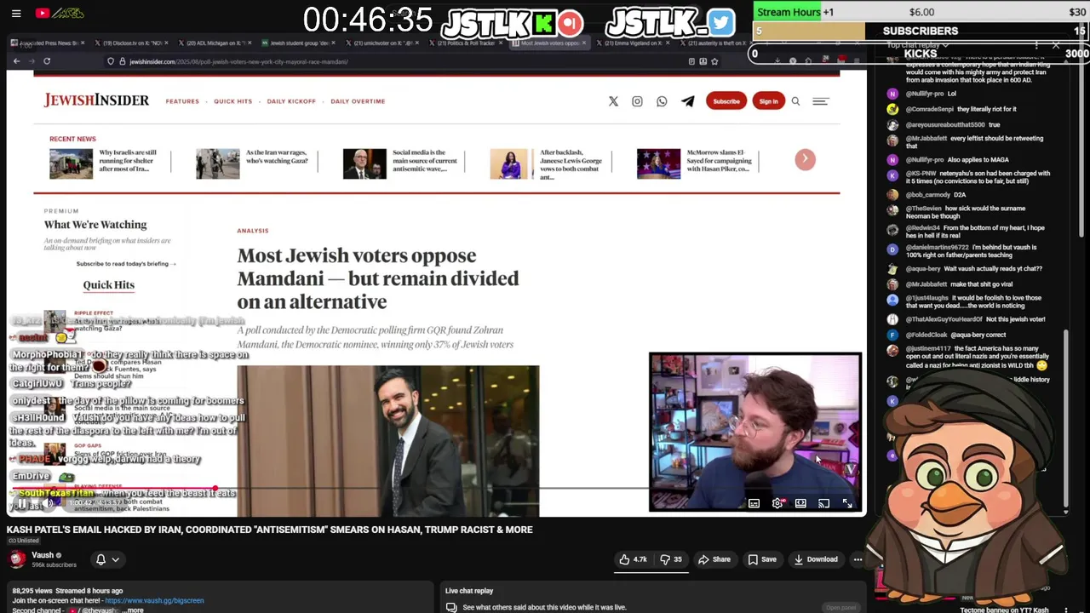Seek using the red video progress bar
This screenshot has width=1090, height=613.
(112, 490)
